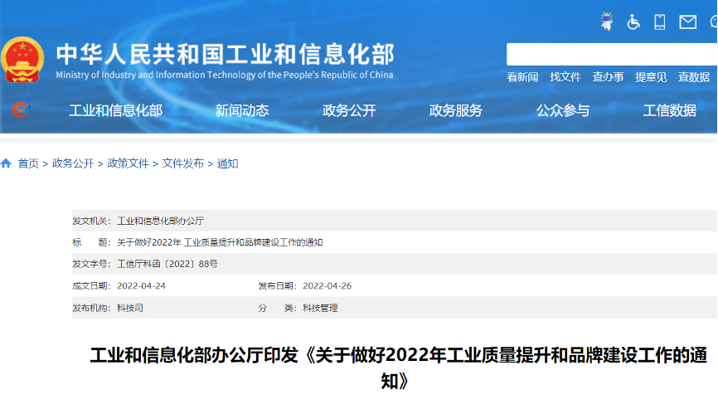Image resolution: width=718 pixels, height=414 pixels.
Task: Click the bold article headline
Action: point(398,368)
